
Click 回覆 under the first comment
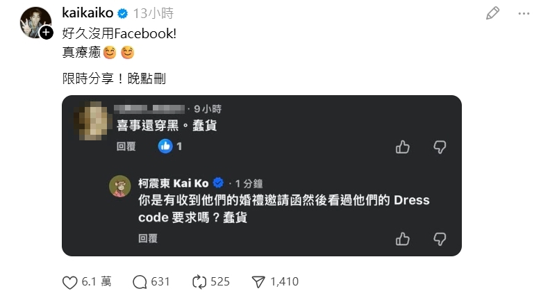(x=126, y=147)
